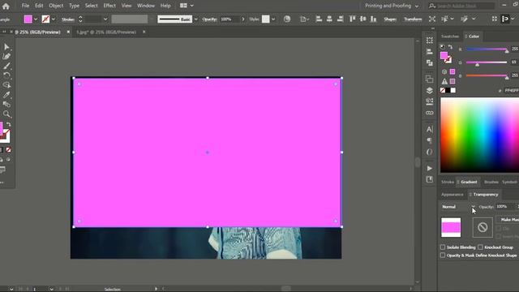Click horizontal align right icon
The height and width of the screenshot is (292, 519).
pos(340,19)
